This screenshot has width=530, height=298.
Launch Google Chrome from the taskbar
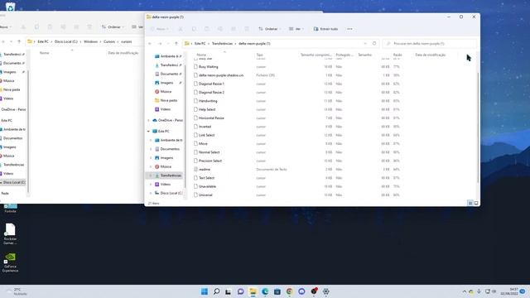[289, 291]
